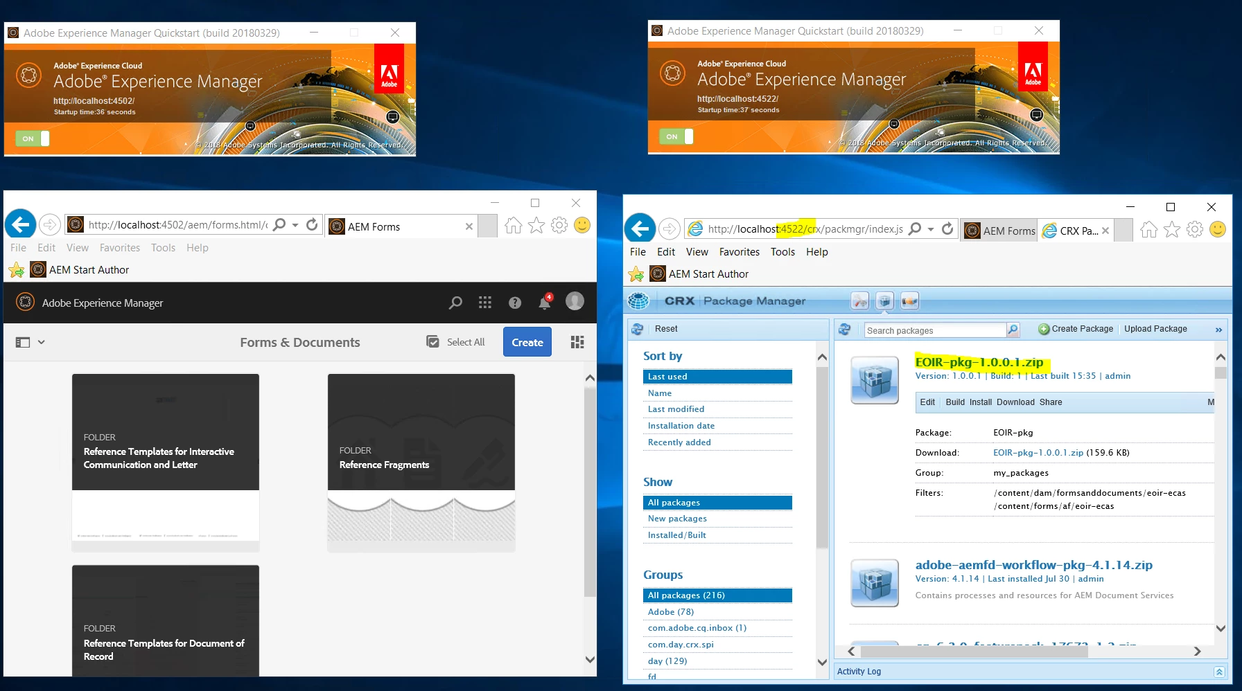Viewport: 1242px width, 691px height.
Task: Filter by day (129) group
Action: pyautogui.click(x=717, y=661)
